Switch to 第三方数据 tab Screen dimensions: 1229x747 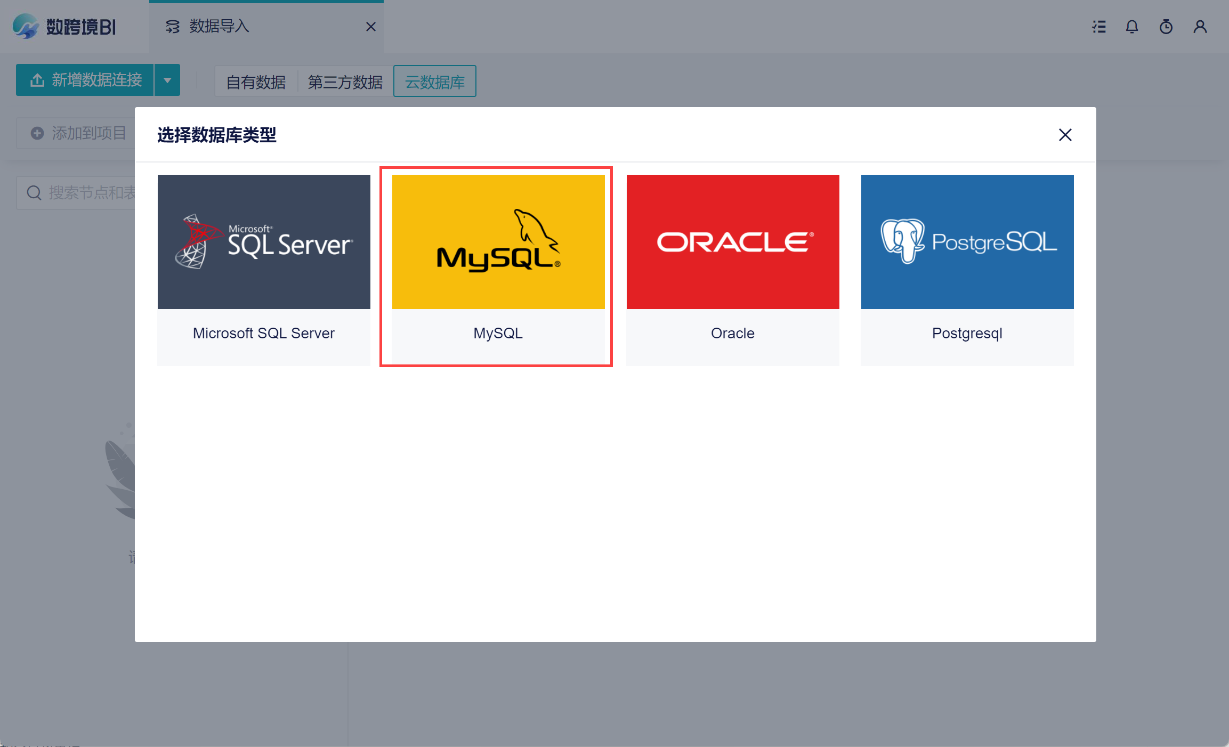click(345, 82)
